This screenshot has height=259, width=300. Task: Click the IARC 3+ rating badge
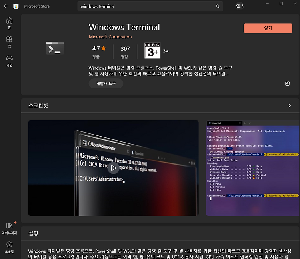coord(152,51)
